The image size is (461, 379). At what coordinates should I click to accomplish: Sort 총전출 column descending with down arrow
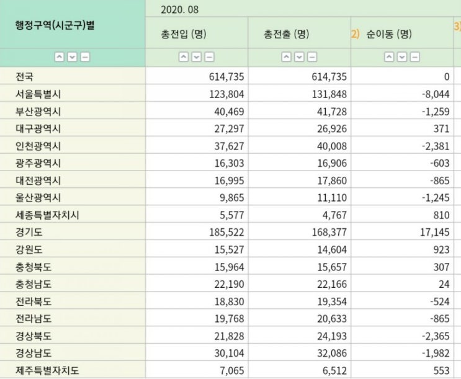click(x=299, y=57)
